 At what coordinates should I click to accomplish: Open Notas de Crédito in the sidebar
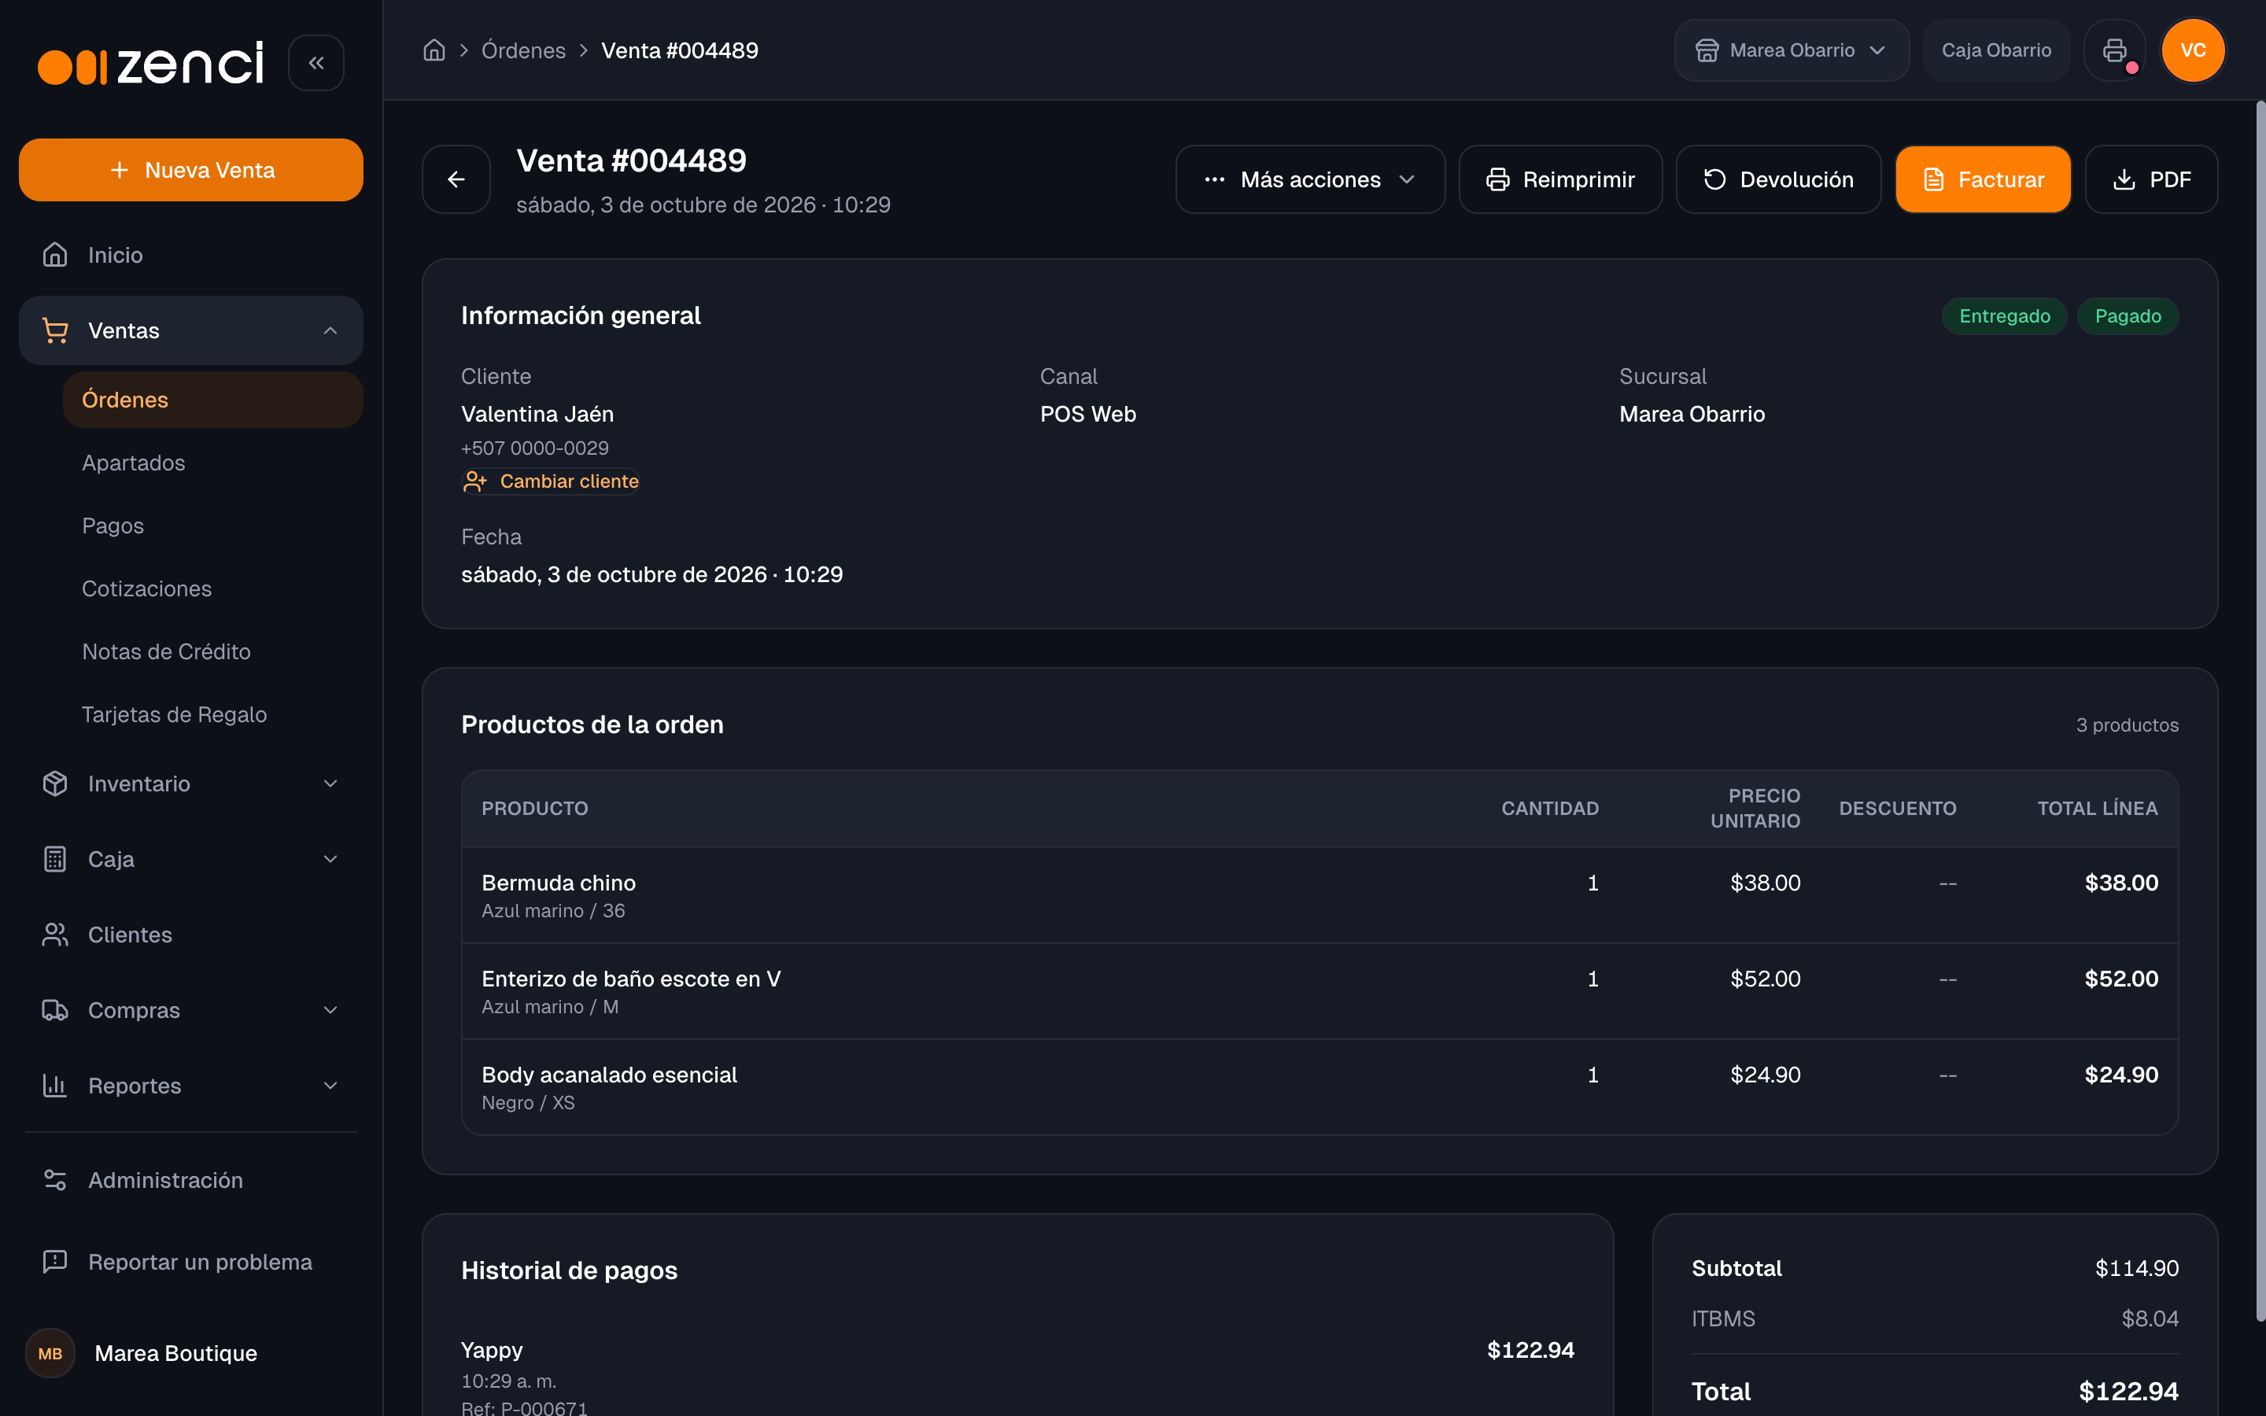pyautogui.click(x=212, y=652)
